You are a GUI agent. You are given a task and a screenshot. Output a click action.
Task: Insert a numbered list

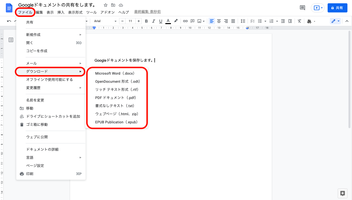(271, 21)
